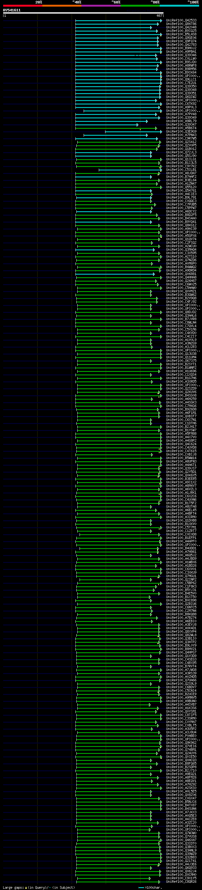Open subject UniRef100_B8D2F5

181,215
